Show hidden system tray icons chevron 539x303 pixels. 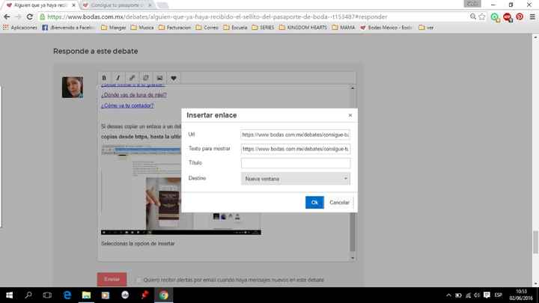click(448, 295)
